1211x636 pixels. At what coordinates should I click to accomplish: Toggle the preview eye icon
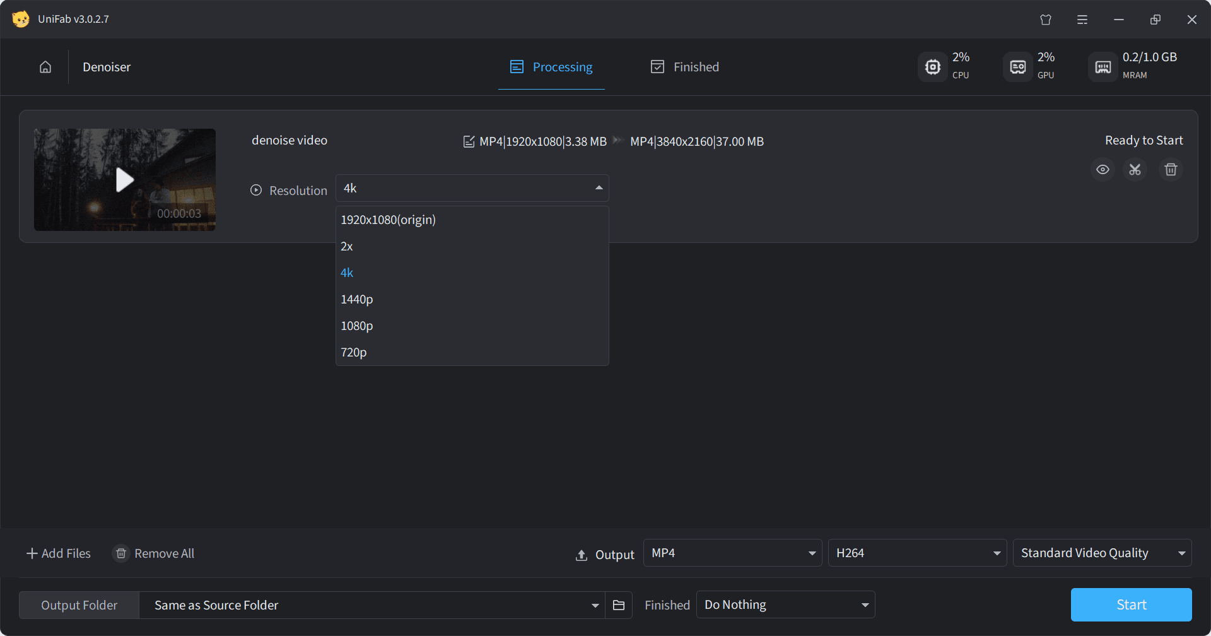coord(1103,170)
